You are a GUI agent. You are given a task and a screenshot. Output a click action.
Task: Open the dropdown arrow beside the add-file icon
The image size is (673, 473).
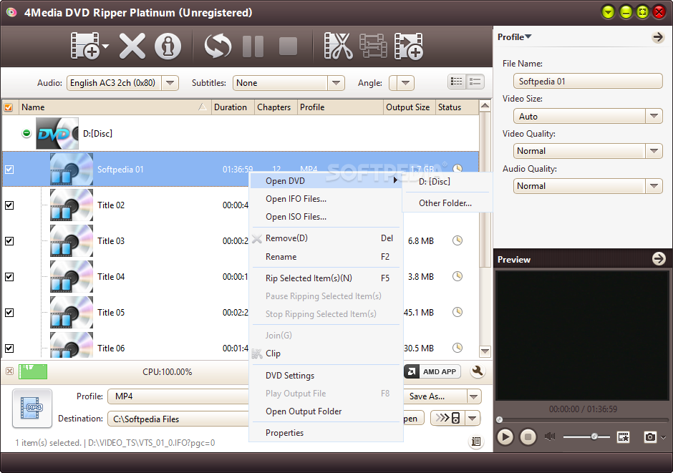pos(105,46)
